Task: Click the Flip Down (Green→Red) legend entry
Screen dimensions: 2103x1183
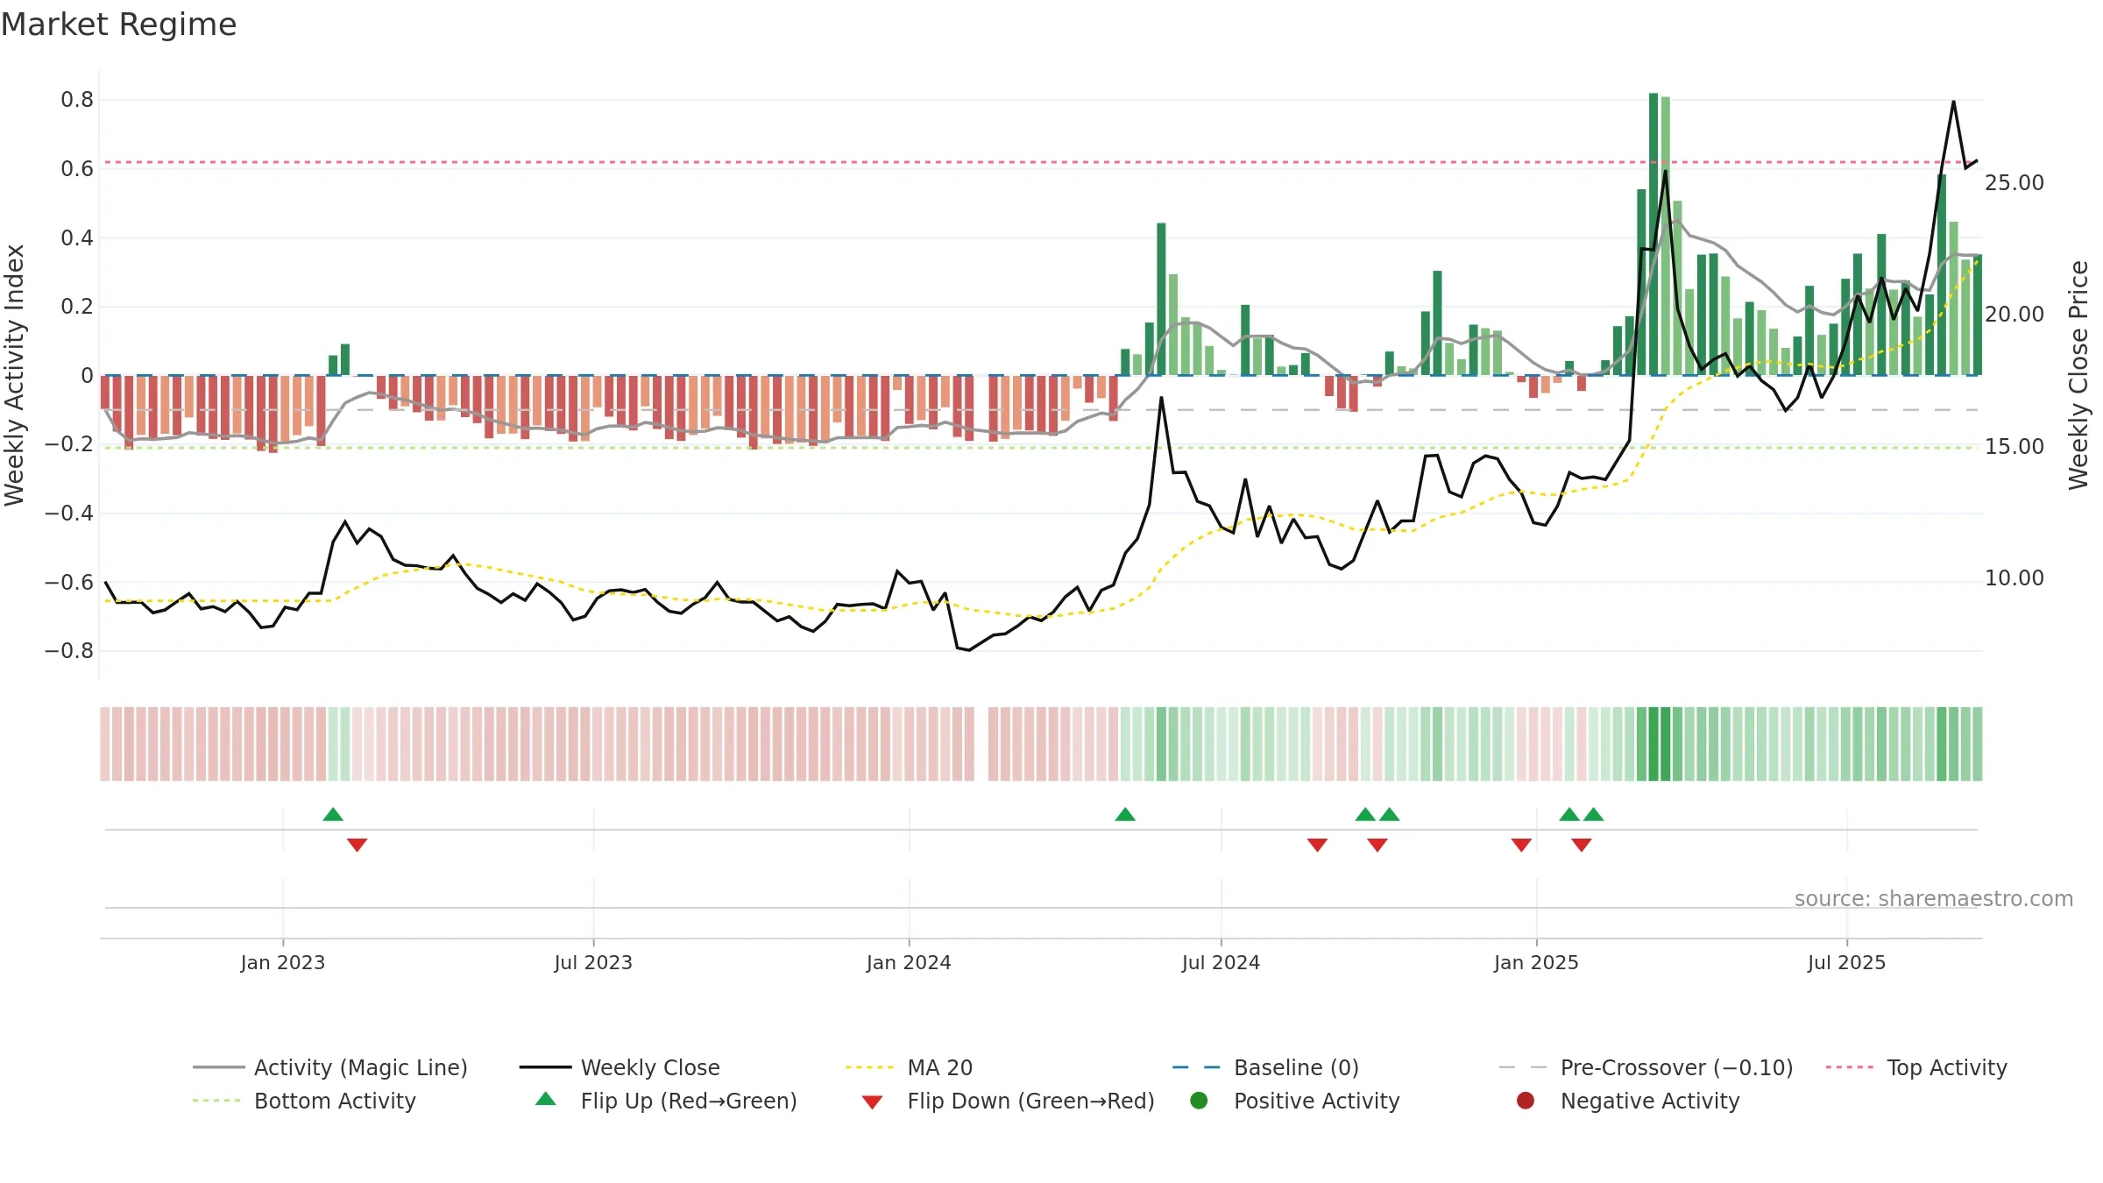Action: [x=1008, y=1101]
